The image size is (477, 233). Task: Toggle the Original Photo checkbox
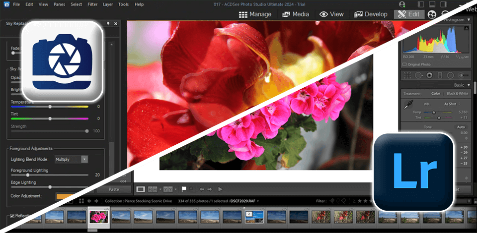pyautogui.click(x=404, y=64)
